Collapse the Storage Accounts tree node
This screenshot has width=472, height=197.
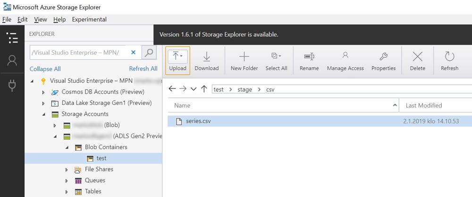click(x=43, y=114)
